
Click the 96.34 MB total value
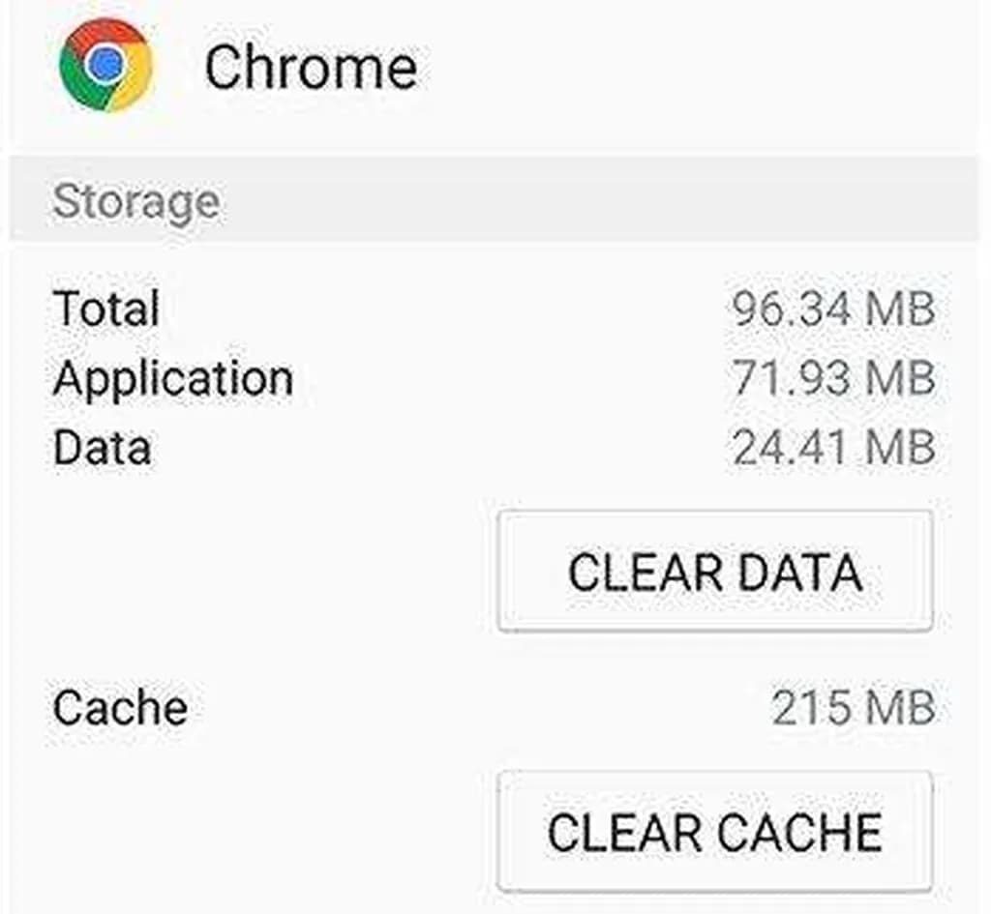coord(833,310)
